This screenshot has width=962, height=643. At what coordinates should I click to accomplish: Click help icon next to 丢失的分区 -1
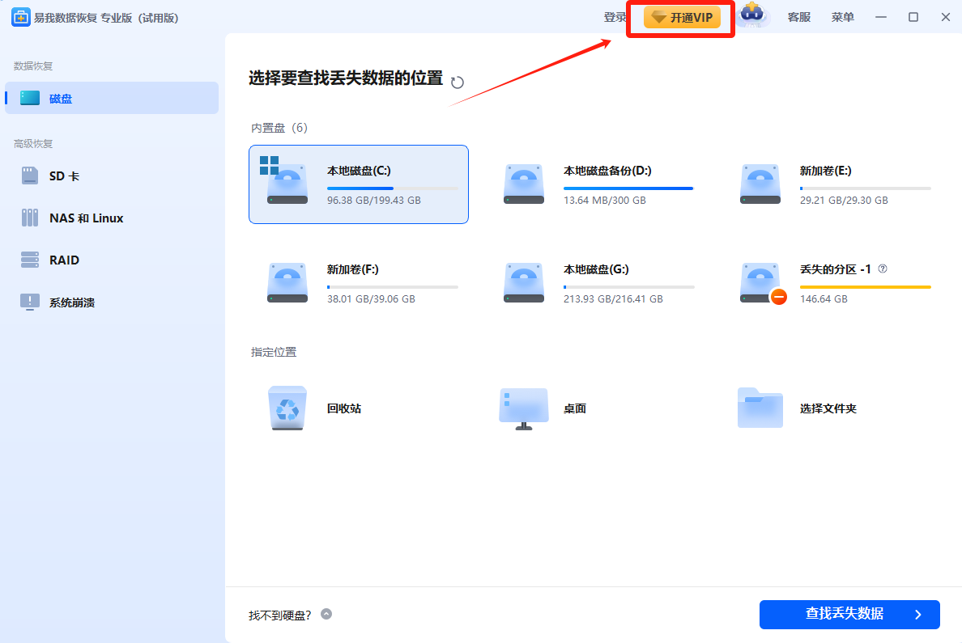point(883,269)
